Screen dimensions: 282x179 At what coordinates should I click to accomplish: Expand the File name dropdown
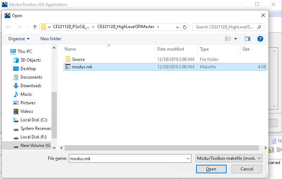tap(188, 158)
